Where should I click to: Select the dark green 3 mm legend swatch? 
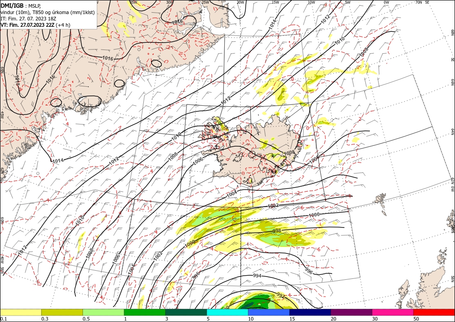pyautogui.click(x=186, y=312)
